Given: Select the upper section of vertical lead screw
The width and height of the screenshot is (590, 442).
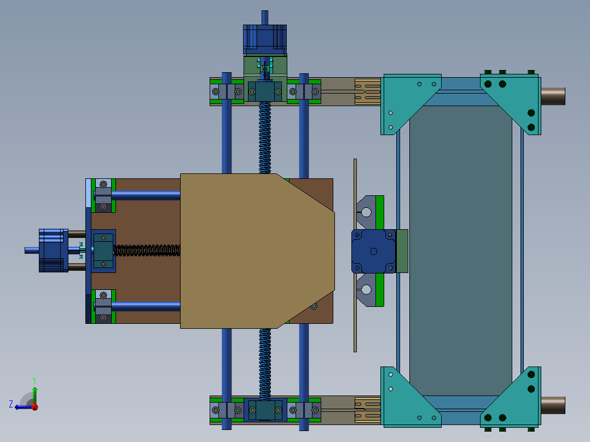Looking at the screenshot, I should 265,138.
